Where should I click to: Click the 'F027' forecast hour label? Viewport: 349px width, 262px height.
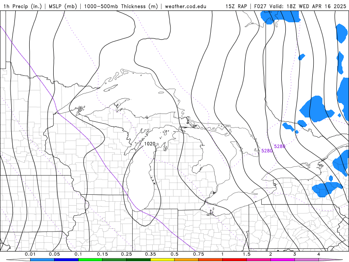tap(260, 6)
